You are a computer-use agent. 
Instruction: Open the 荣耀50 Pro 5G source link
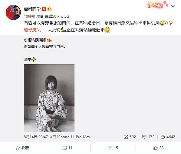coord(57,16)
